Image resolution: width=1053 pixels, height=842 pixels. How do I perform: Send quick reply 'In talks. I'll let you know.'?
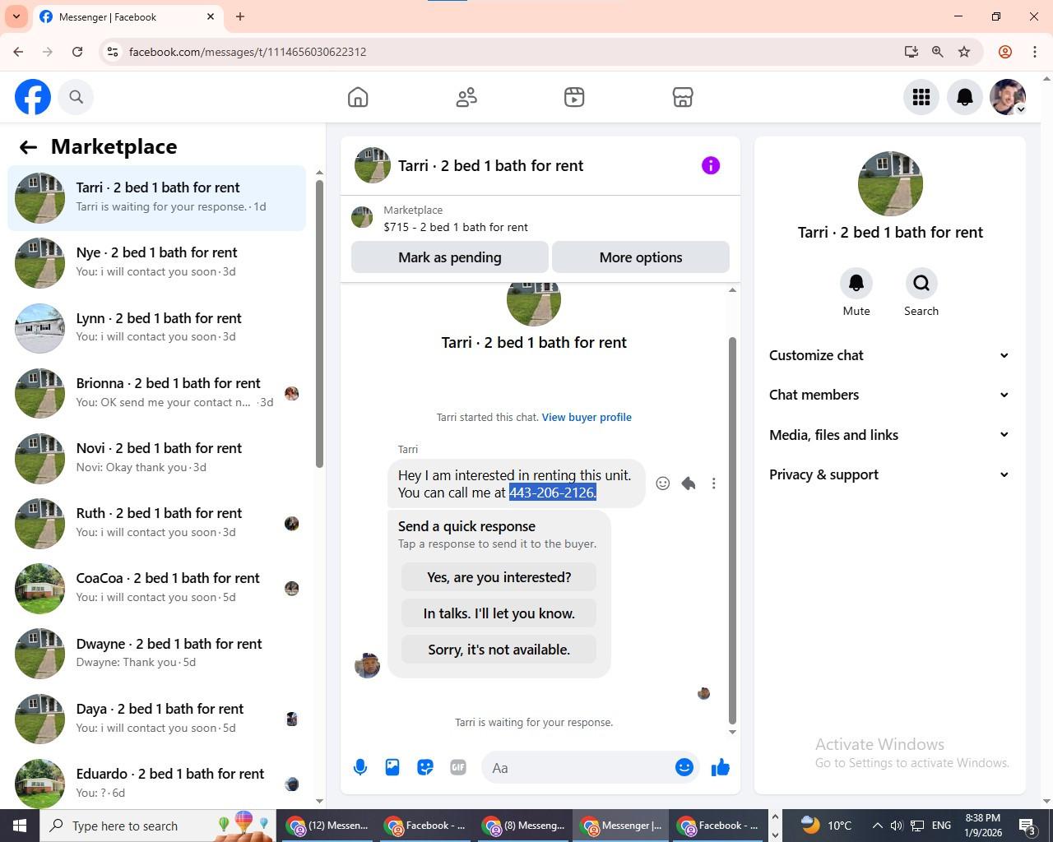(499, 613)
